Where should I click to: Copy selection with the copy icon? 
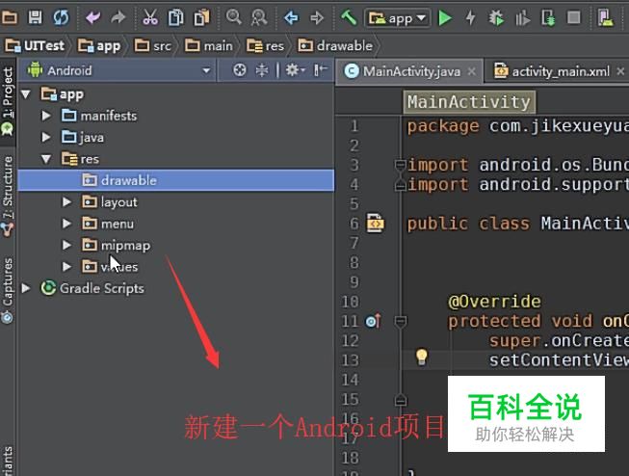pyautogui.click(x=175, y=17)
